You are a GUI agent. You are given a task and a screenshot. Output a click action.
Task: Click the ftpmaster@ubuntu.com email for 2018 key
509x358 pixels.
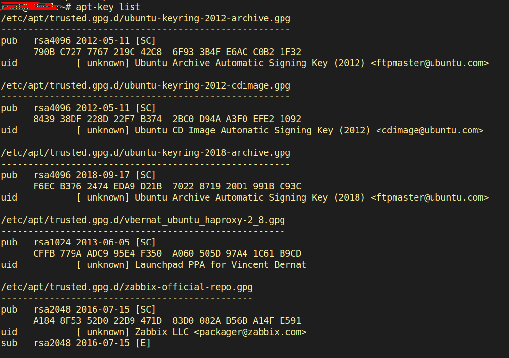pos(430,197)
